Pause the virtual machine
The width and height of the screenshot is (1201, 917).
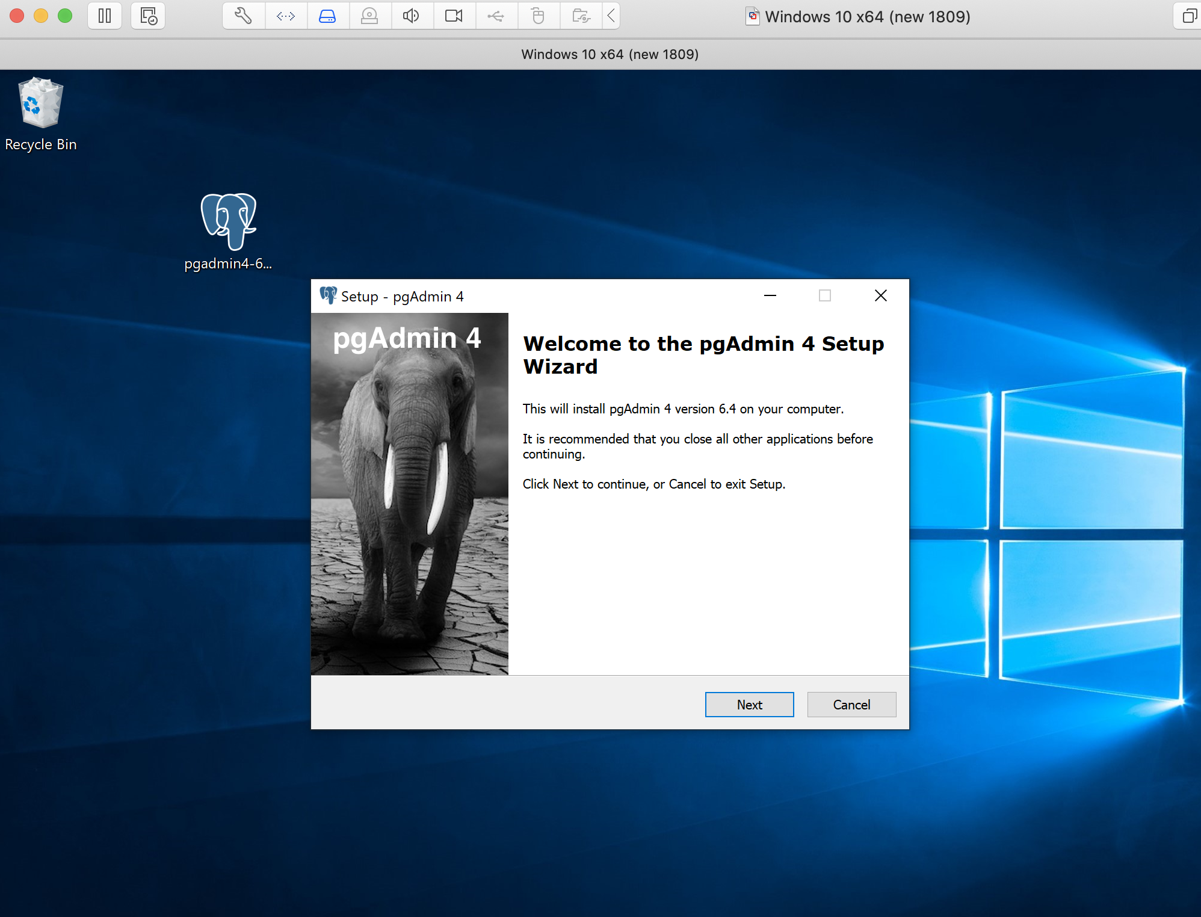(105, 16)
